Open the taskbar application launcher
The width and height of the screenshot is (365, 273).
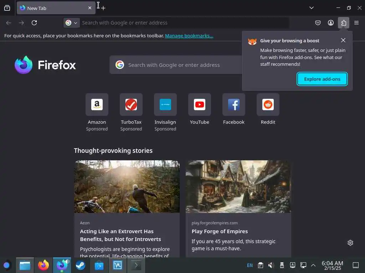pos(6,265)
